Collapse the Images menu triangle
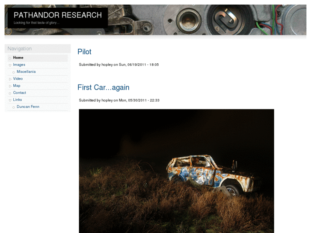Image resolution: width=311 pixels, height=233 pixels. (x=10, y=65)
